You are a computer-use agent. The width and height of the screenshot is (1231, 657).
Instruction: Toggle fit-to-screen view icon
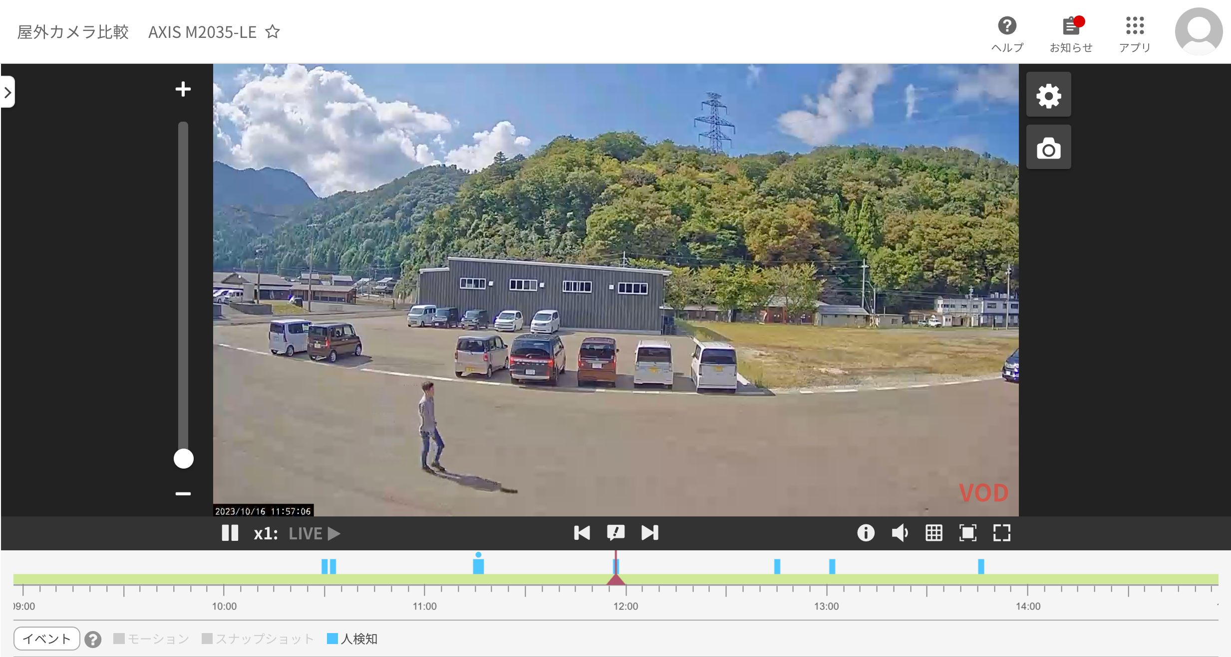[967, 533]
